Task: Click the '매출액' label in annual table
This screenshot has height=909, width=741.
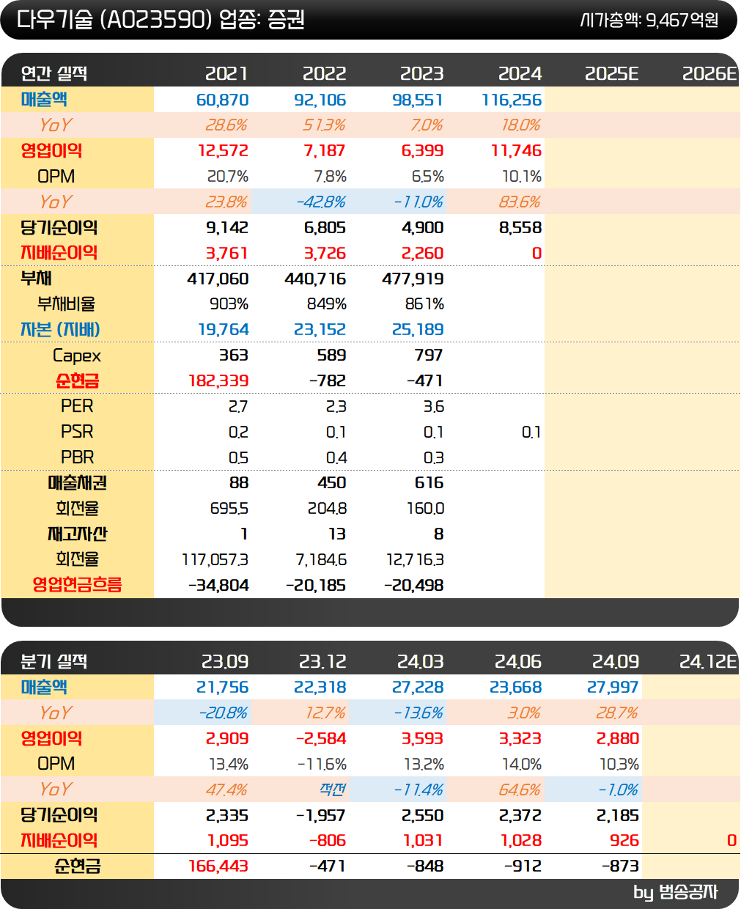Action: (44, 99)
